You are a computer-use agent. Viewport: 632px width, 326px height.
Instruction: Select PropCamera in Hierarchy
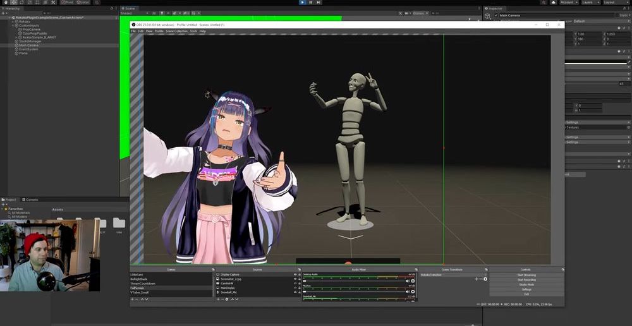pyautogui.click(x=32, y=30)
